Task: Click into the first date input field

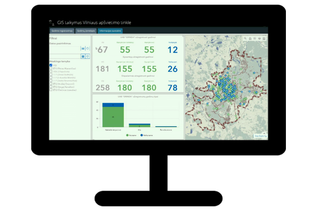Action: pos(65,48)
